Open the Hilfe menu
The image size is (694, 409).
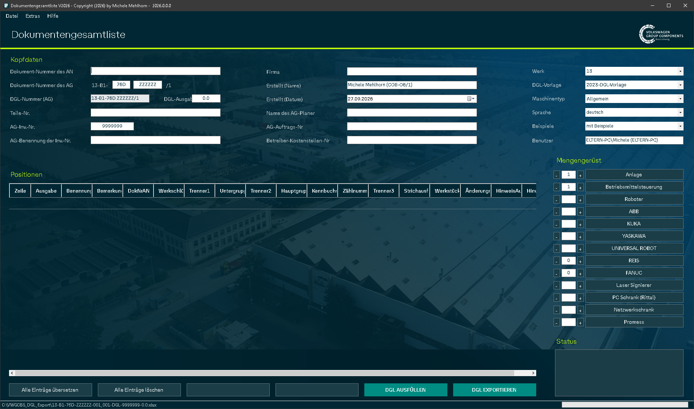[53, 16]
